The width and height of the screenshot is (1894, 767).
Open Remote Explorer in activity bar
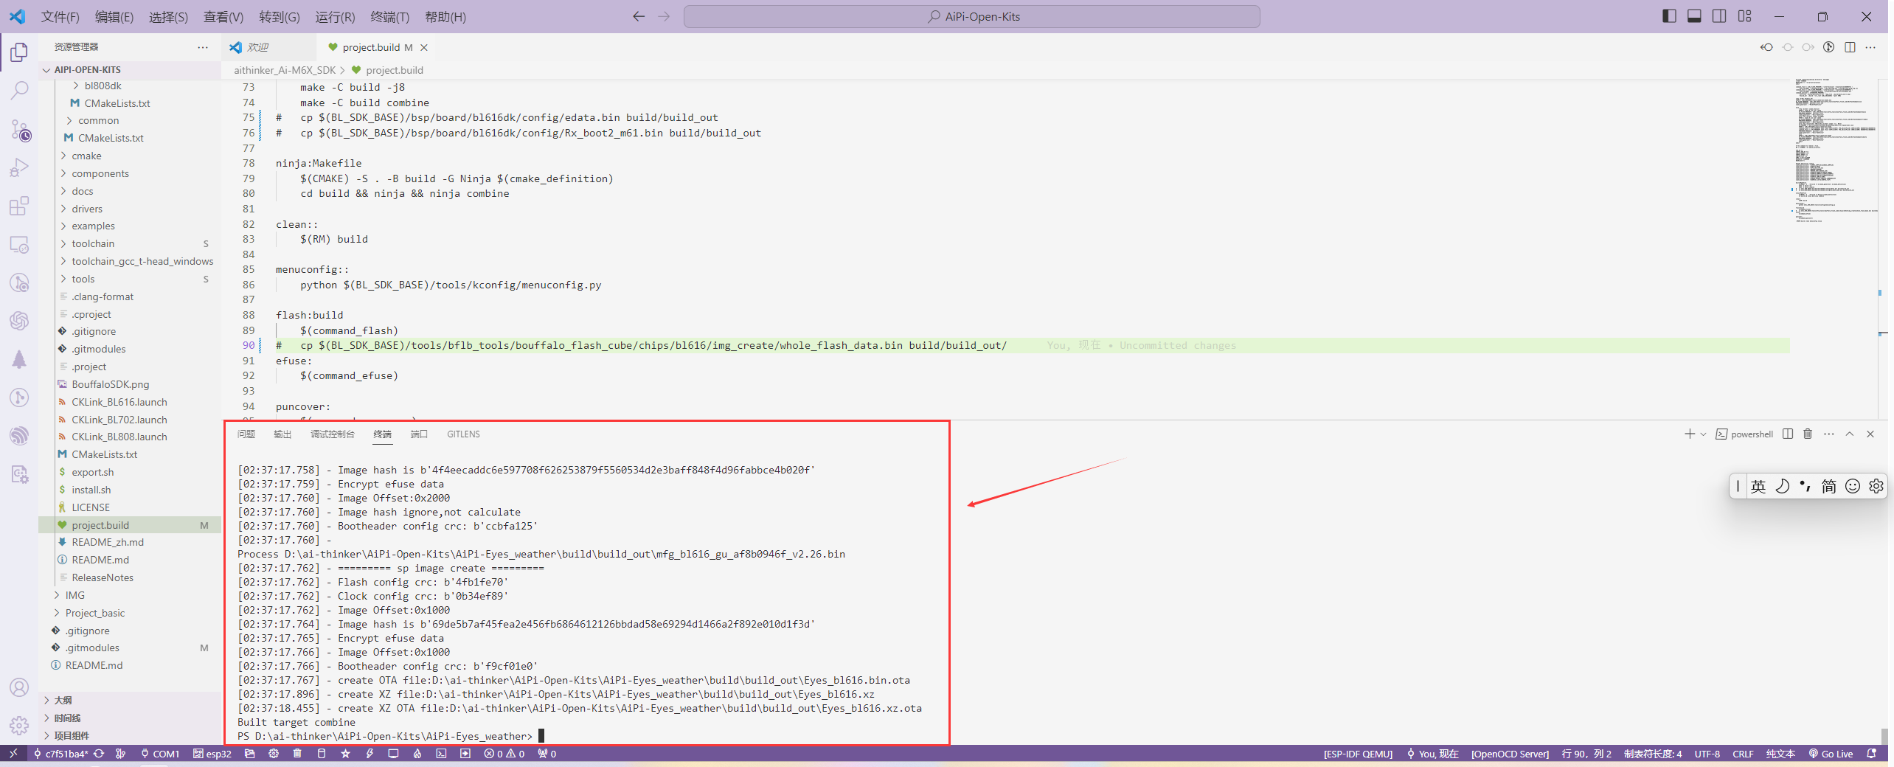[19, 245]
